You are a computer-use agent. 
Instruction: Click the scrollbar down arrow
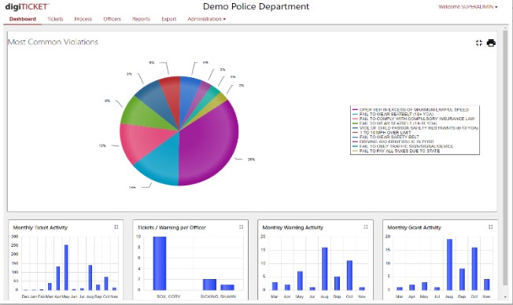[x=506, y=297]
